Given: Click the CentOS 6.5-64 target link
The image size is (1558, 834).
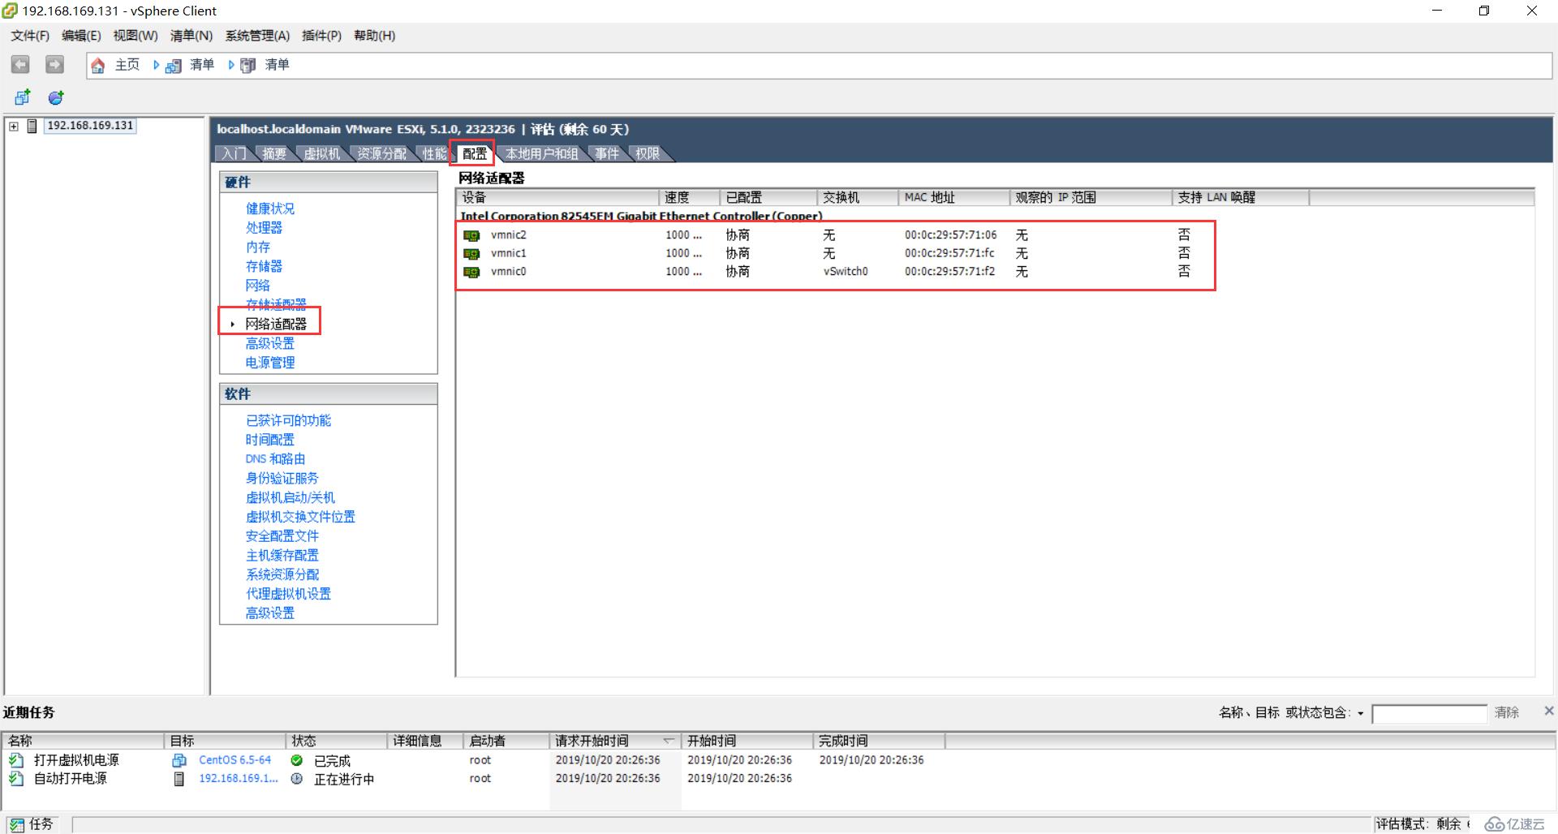Looking at the screenshot, I should point(235,760).
